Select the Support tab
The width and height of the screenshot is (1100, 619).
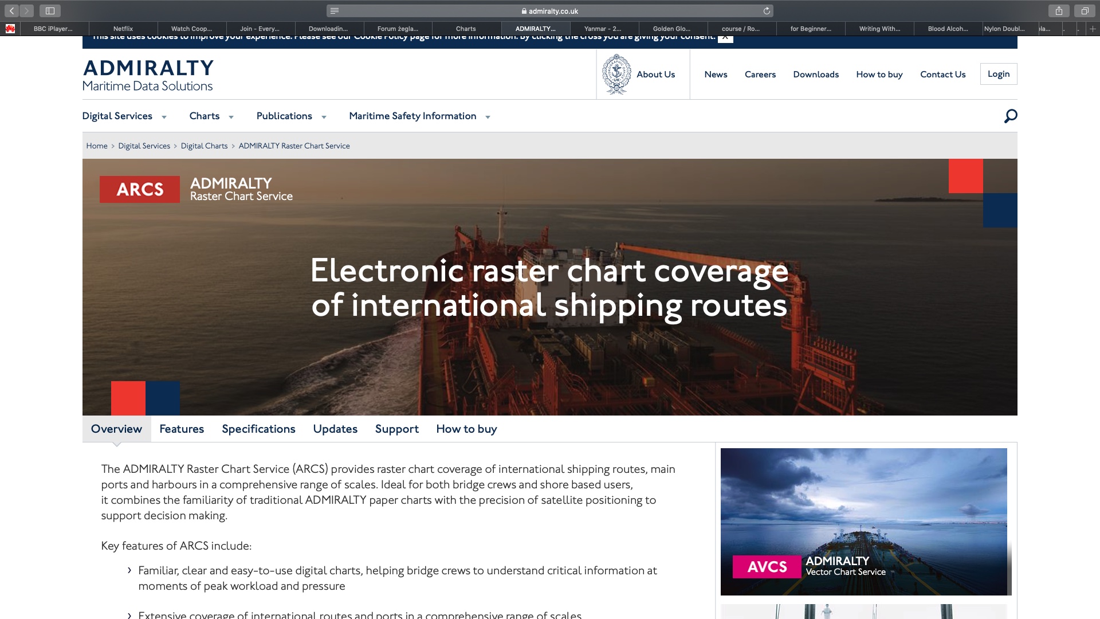[397, 429]
